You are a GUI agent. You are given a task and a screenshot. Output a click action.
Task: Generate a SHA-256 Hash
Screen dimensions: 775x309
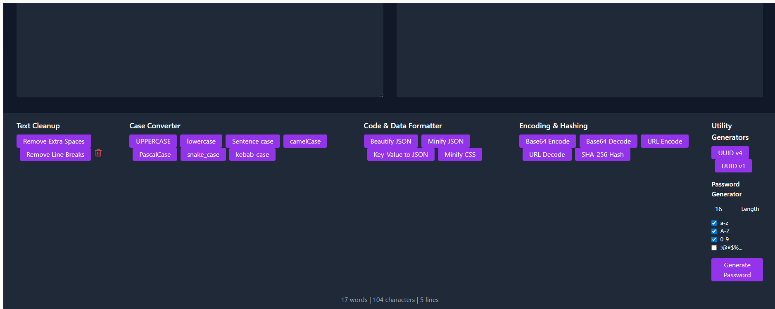[x=603, y=154]
